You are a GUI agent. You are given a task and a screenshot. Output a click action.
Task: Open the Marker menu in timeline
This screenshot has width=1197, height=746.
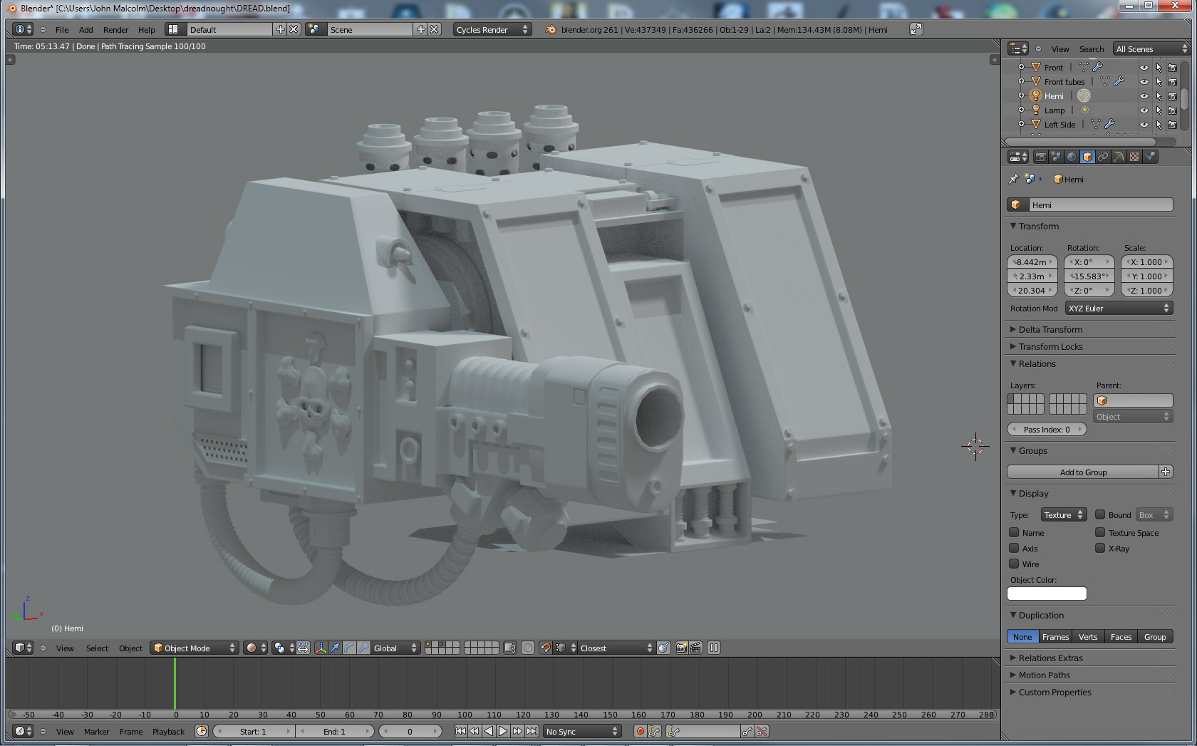tap(96, 732)
